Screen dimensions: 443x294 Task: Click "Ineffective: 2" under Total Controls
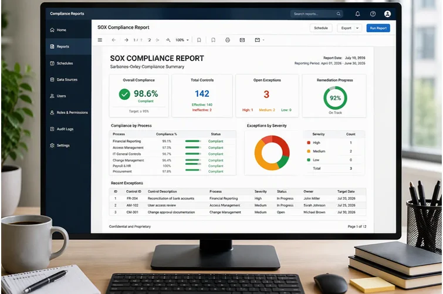(202, 110)
